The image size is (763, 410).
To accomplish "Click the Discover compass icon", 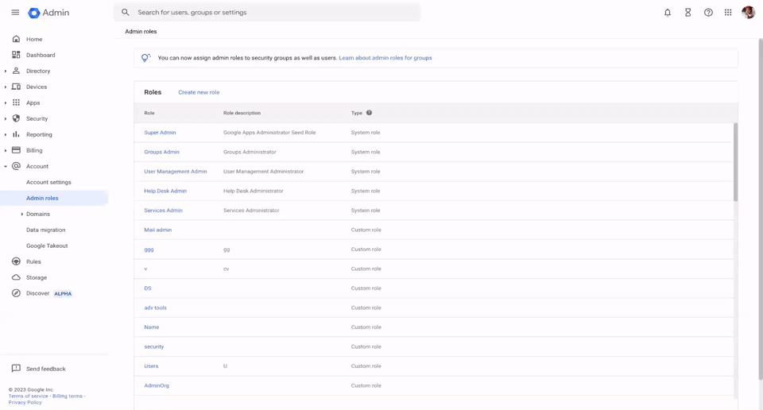I will click(x=16, y=293).
